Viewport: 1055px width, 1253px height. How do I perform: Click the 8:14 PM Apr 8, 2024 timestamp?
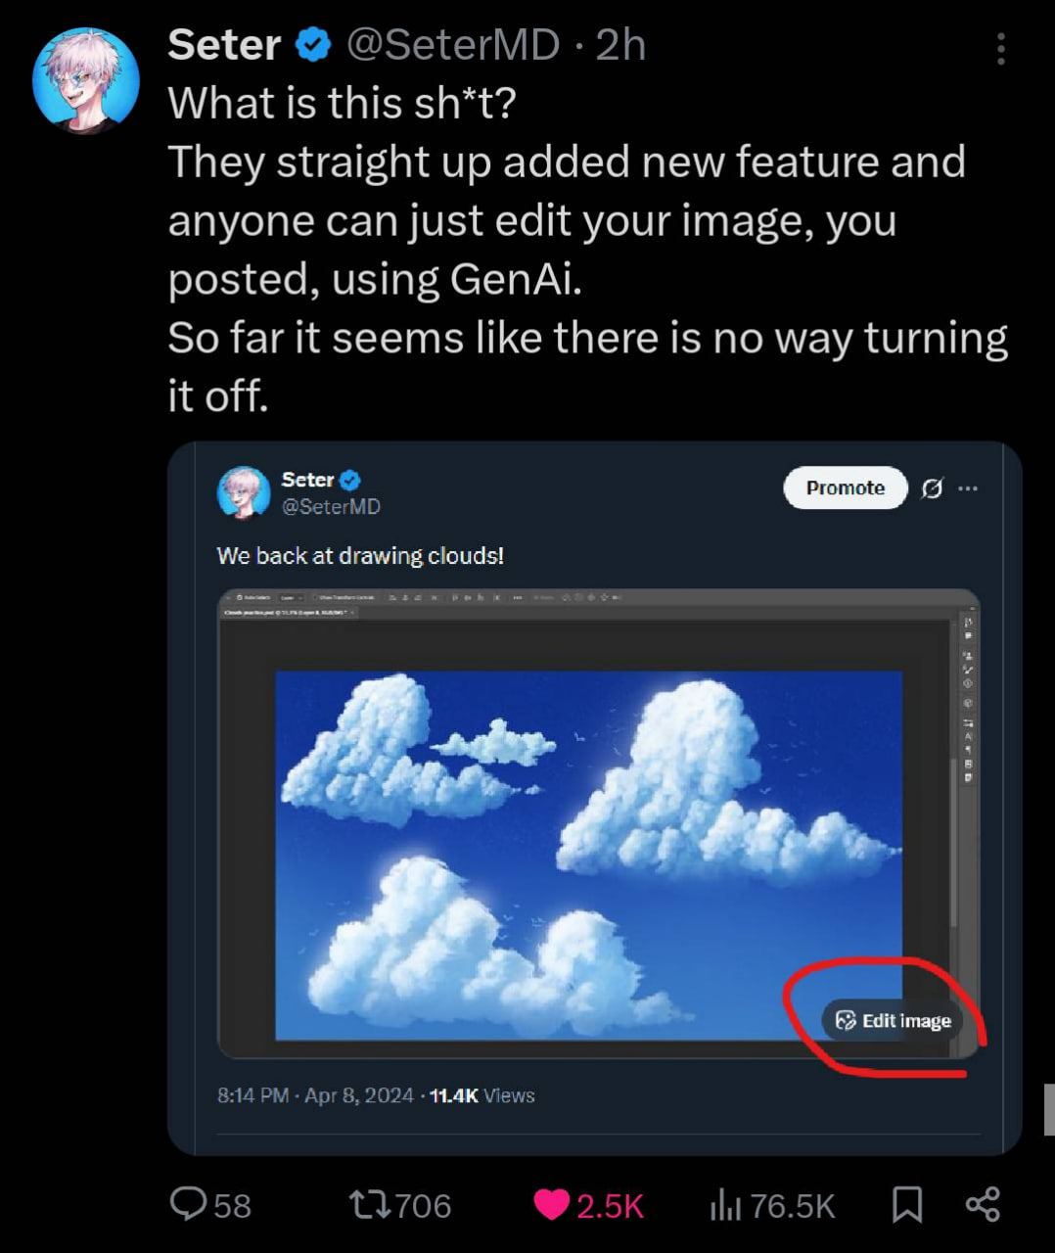tap(315, 1095)
